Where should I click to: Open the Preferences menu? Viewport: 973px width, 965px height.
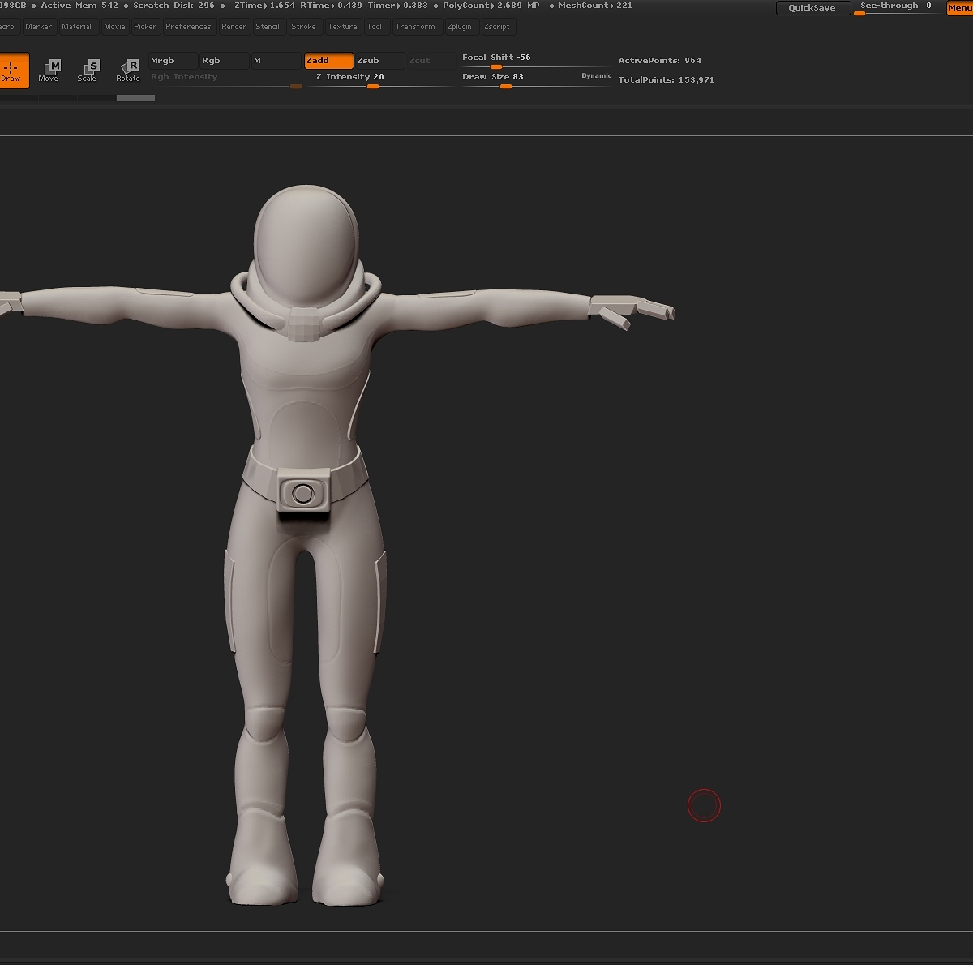coord(188,27)
